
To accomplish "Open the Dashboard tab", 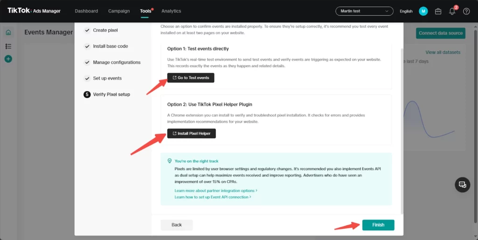I will (86, 11).
